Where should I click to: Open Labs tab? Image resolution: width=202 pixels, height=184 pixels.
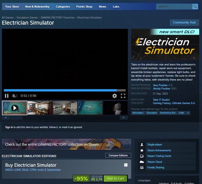pyautogui.click(x=116, y=6)
